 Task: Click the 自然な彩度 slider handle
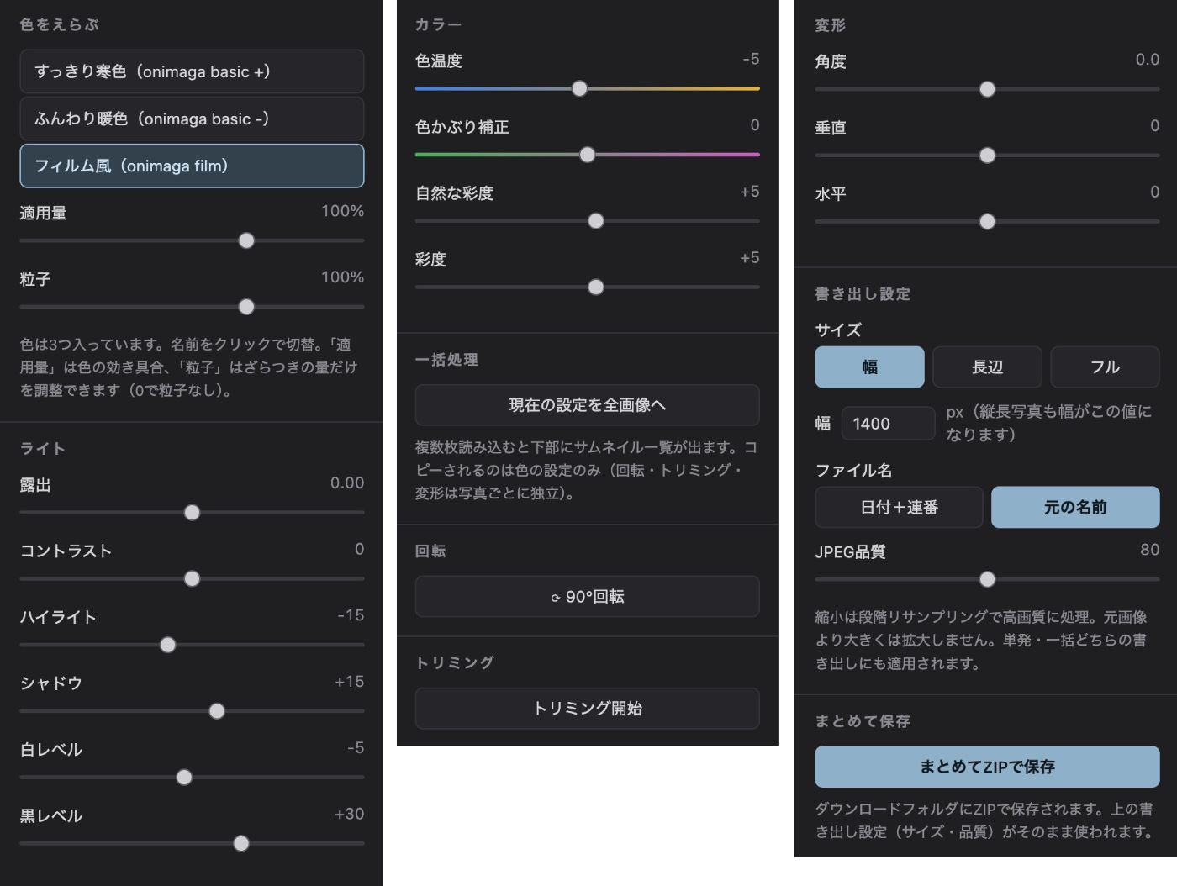click(x=596, y=221)
